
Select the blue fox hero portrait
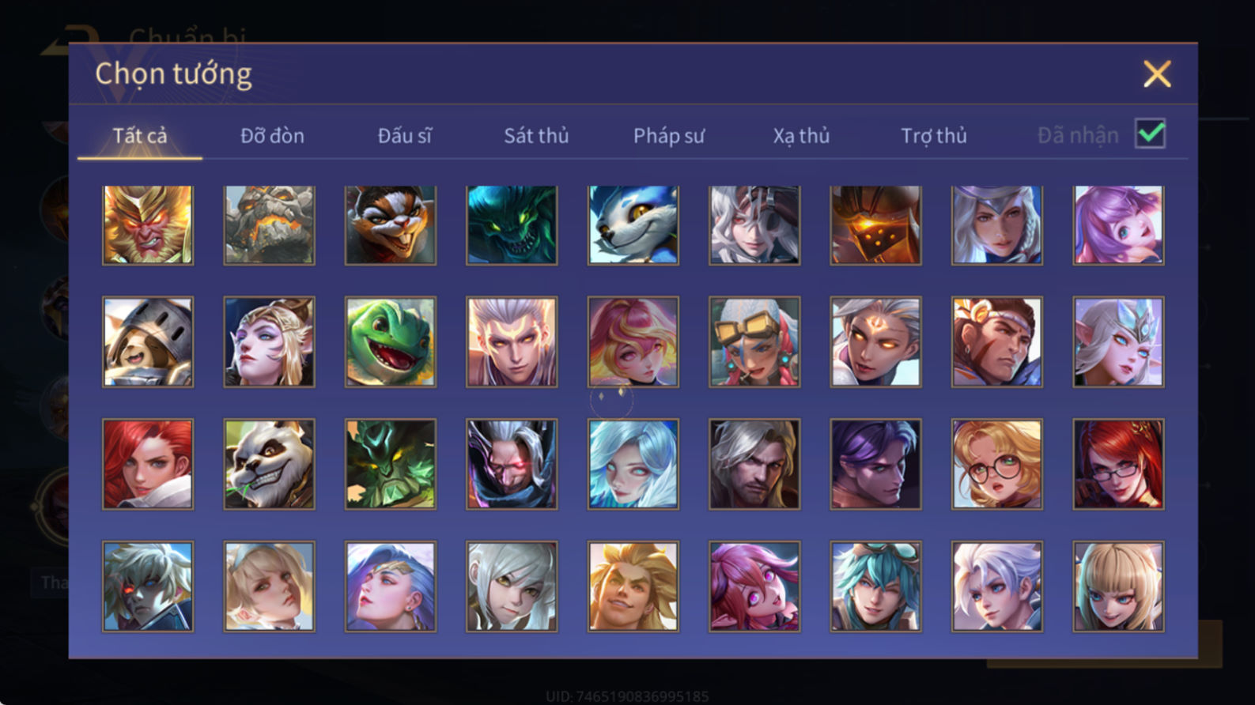point(633,225)
